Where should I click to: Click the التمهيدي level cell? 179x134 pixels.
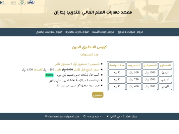[165, 87]
